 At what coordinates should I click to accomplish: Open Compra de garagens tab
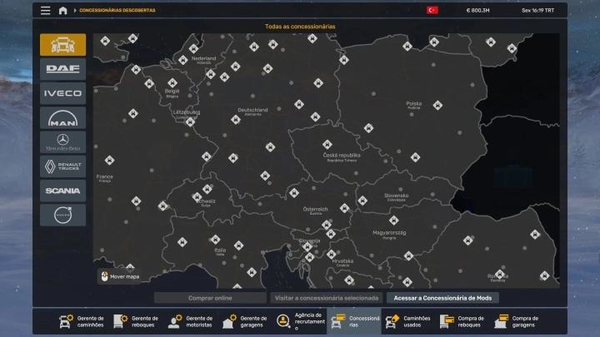click(x=517, y=321)
